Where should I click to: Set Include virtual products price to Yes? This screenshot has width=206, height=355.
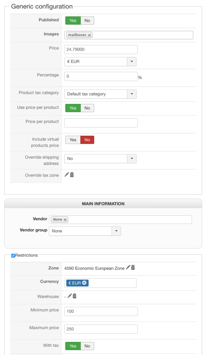point(73,140)
